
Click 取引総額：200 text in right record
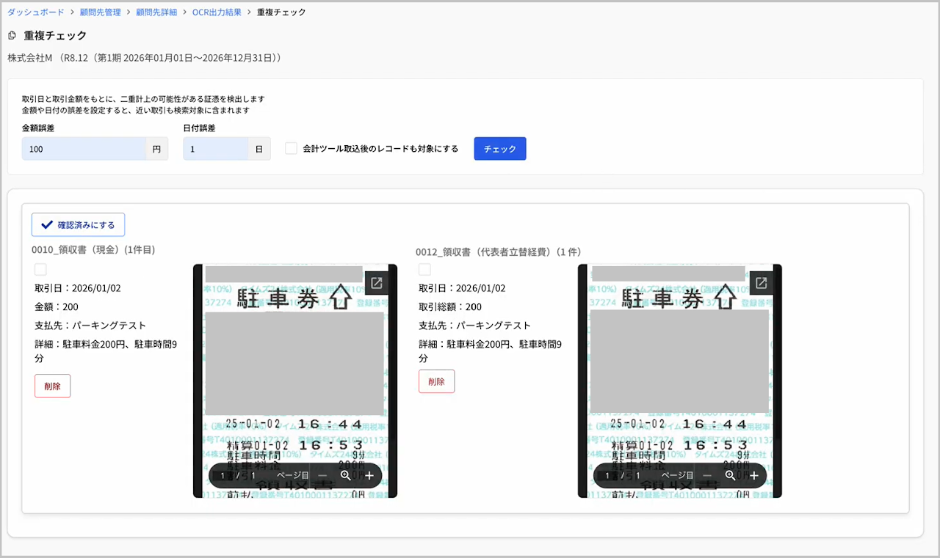450,306
